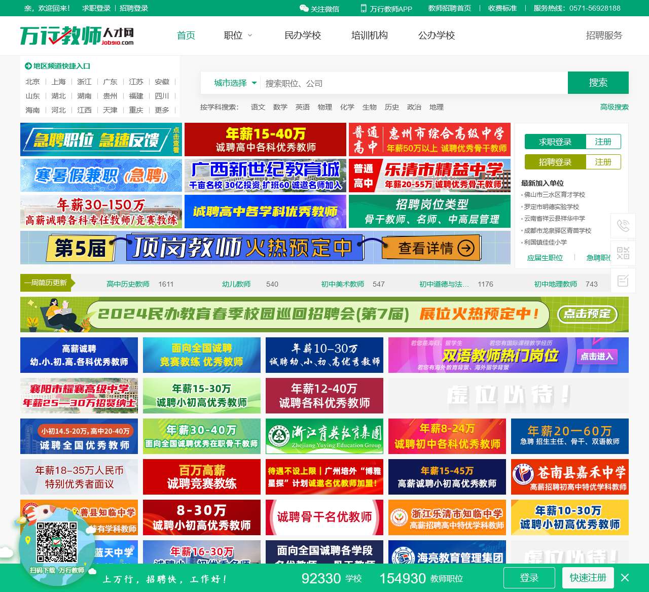Click 点击进入 on 双语教师 banner
The width and height of the screenshot is (649, 592).
(597, 356)
